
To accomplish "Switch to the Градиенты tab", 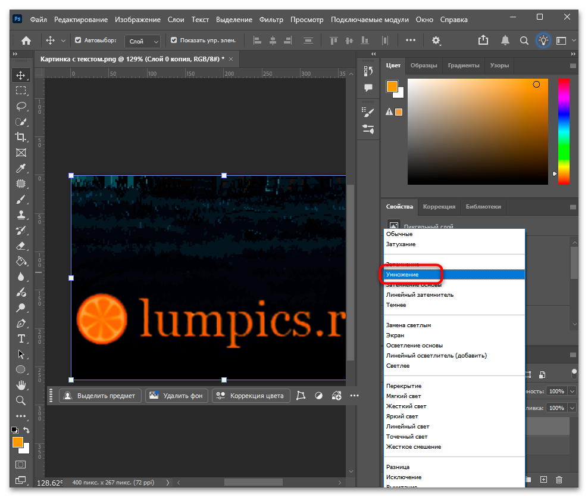I will 464,66.
